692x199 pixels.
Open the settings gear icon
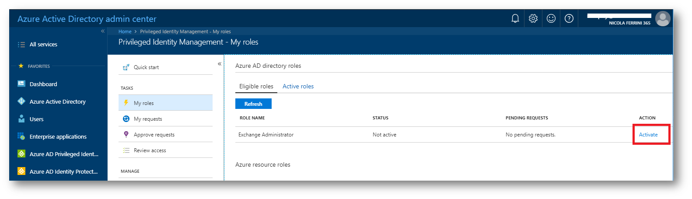tap(533, 18)
